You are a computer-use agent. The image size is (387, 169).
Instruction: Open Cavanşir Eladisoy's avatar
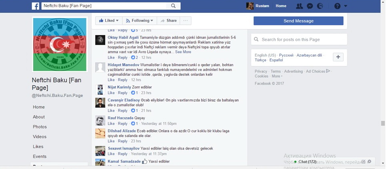[x=100, y=103]
